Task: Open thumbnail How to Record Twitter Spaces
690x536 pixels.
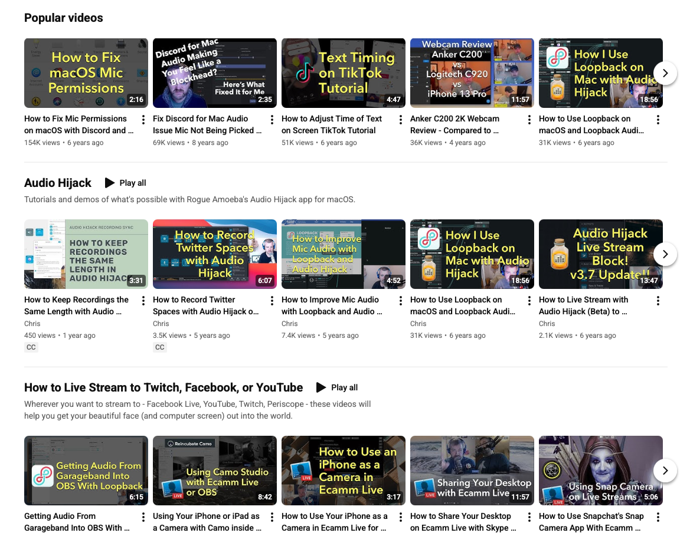Action: pyautogui.click(x=215, y=254)
